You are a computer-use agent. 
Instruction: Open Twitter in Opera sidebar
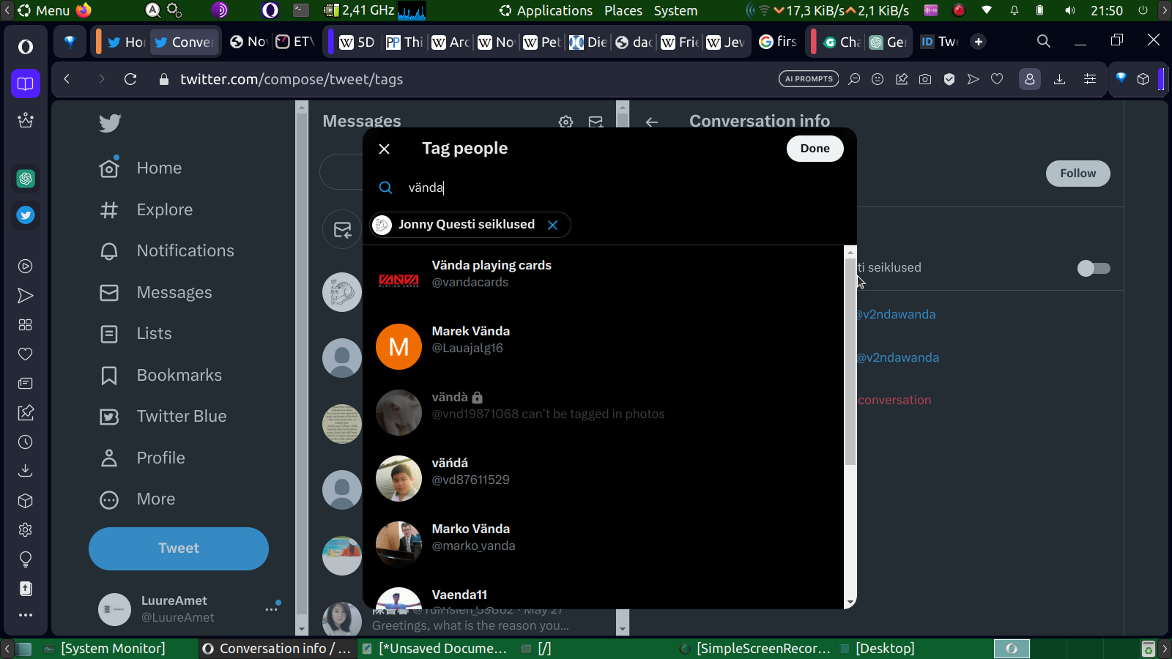tap(26, 215)
